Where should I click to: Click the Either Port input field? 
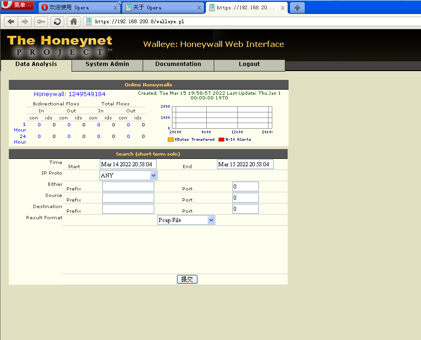coord(245,187)
